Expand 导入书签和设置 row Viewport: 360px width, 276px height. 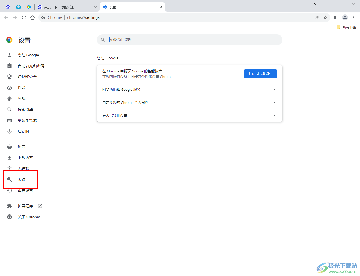coord(190,116)
